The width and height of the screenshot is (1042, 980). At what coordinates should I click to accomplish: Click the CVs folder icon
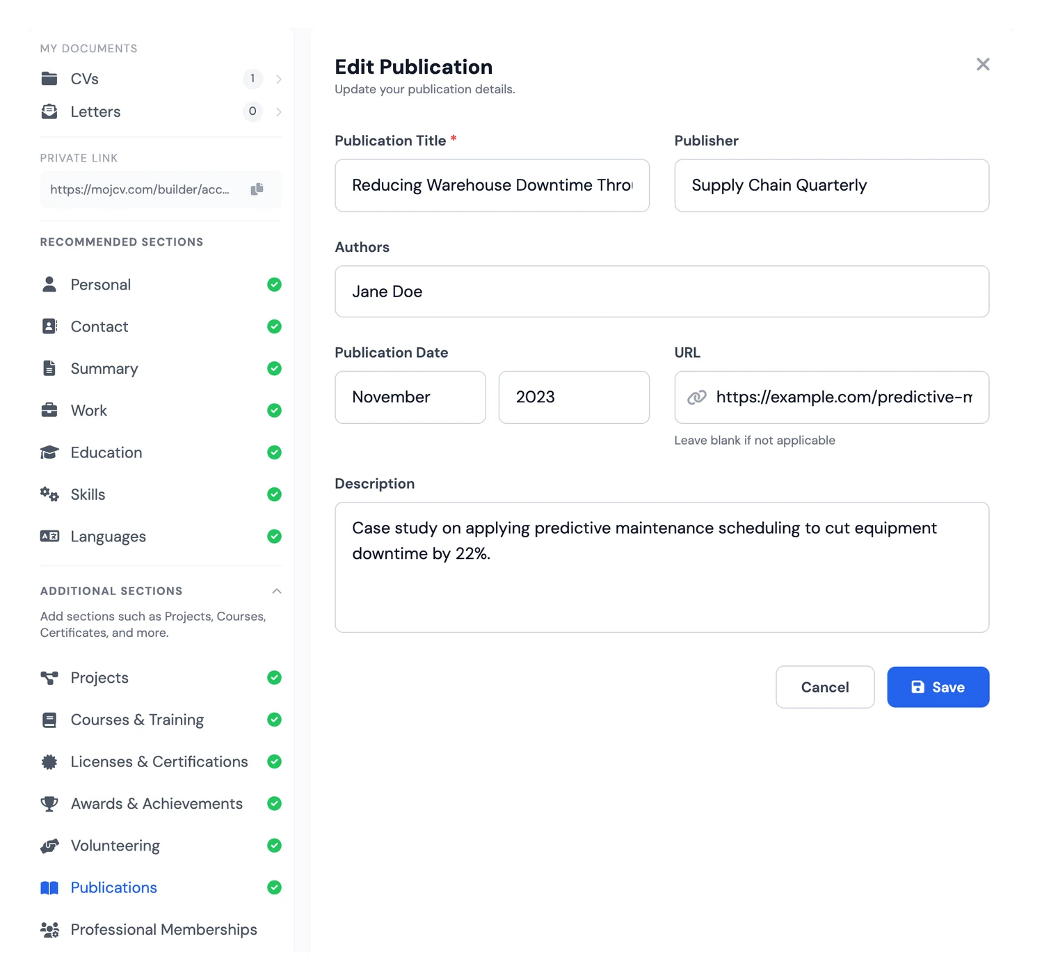[x=49, y=78]
